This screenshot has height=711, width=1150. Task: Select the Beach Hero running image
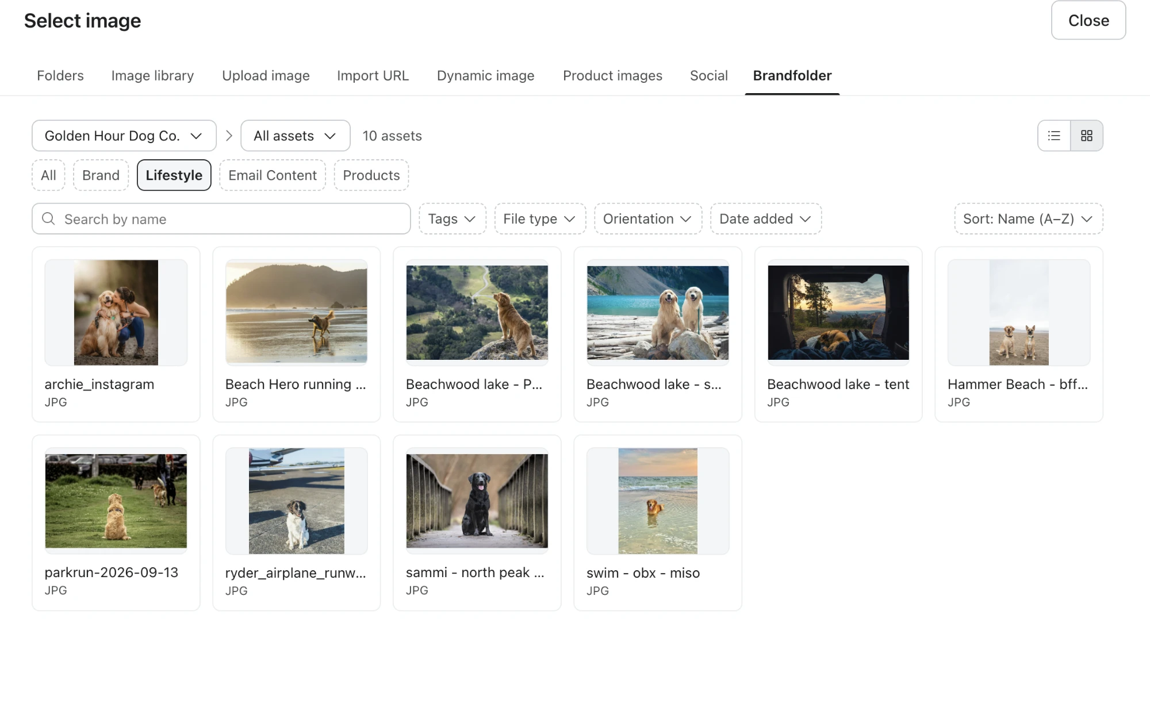click(297, 313)
